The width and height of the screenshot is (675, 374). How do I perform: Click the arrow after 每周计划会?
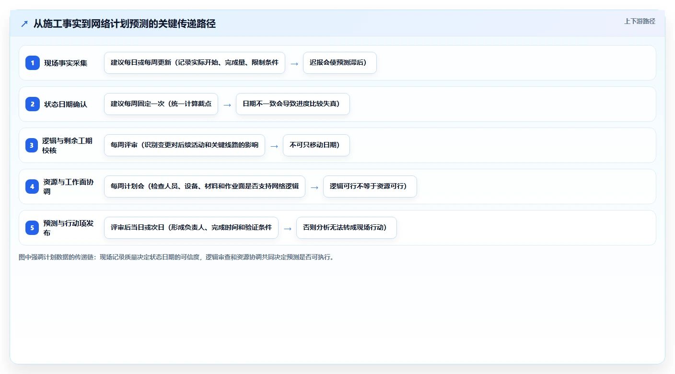pyautogui.click(x=314, y=187)
